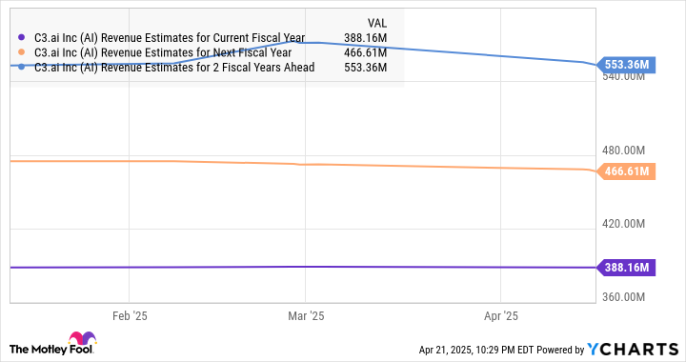686x362 pixels.
Task: Click the blue 2 Fiscal Years Ahead legend dot
Action: 21,68
